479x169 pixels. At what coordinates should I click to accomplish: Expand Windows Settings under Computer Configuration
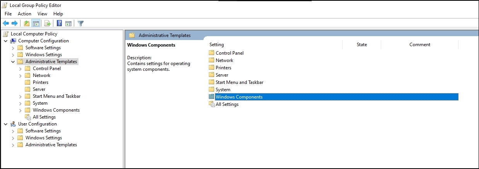pyautogui.click(x=13, y=55)
